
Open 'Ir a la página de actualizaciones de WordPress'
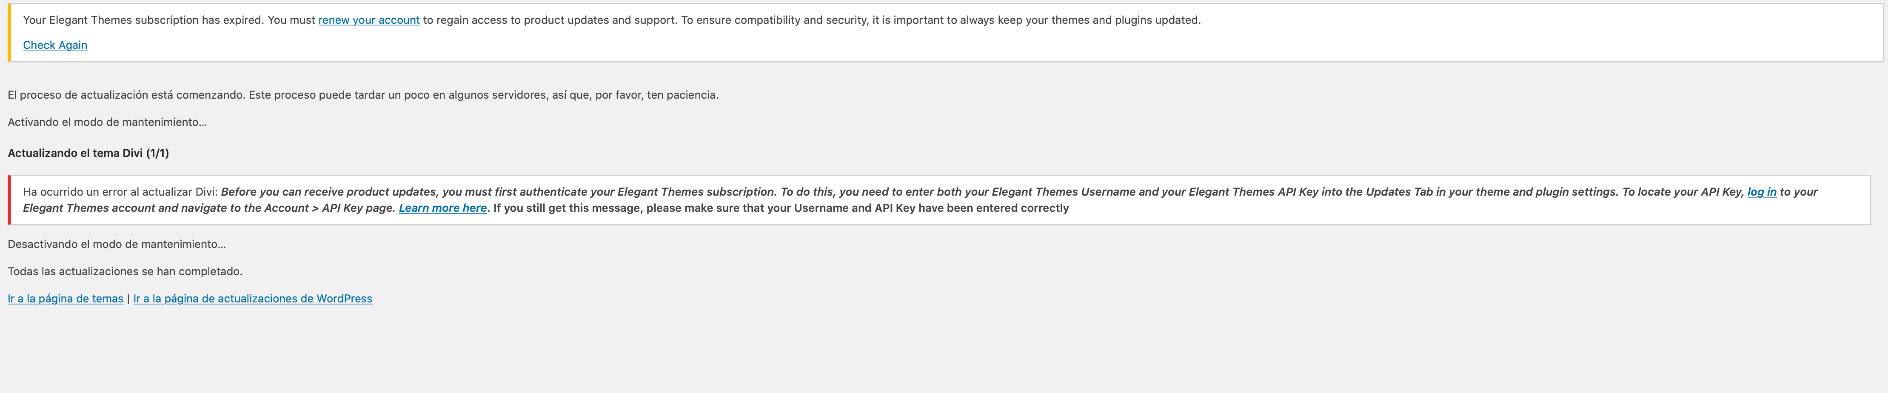[253, 299]
